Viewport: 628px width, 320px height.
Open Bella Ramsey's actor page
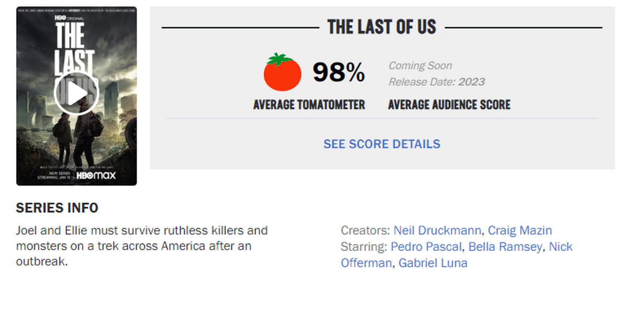(x=504, y=246)
